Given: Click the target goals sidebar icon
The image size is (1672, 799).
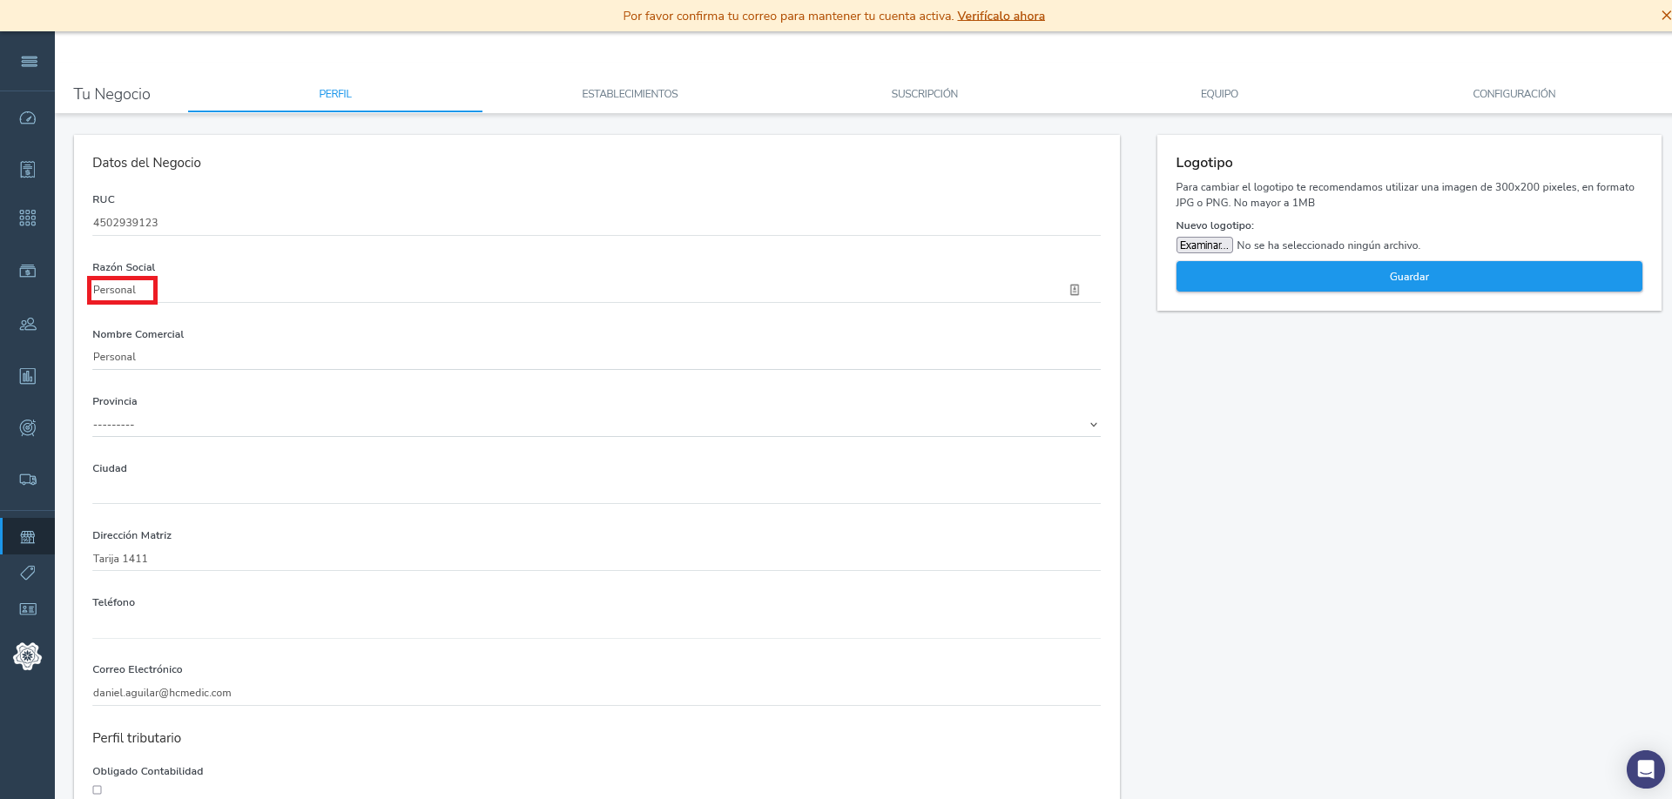Looking at the screenshot, I should pyautogui.click(x=28, y=427).
